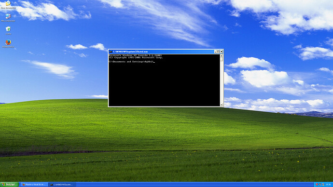Click the Copyright 1985-2001 Microsoft Corp line
333x187 pixels.
tap(136, 57)
